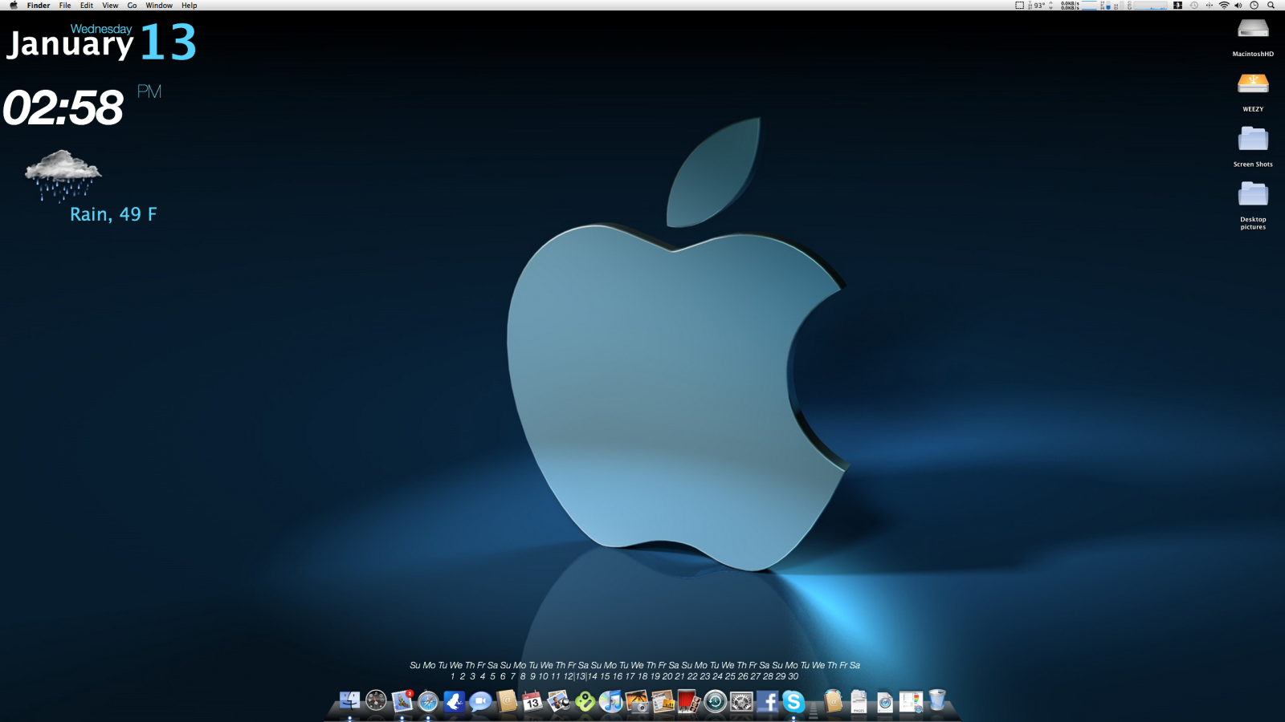Click the Time Machine menu bar icon
1285x722 pixels.
(1194, 6)
